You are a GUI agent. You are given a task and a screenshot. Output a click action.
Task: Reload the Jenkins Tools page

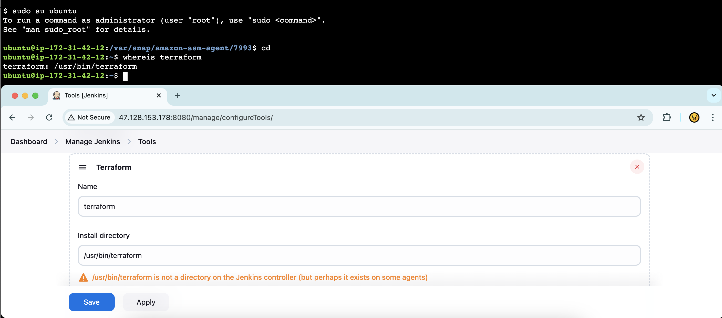[x=49, y=117]
